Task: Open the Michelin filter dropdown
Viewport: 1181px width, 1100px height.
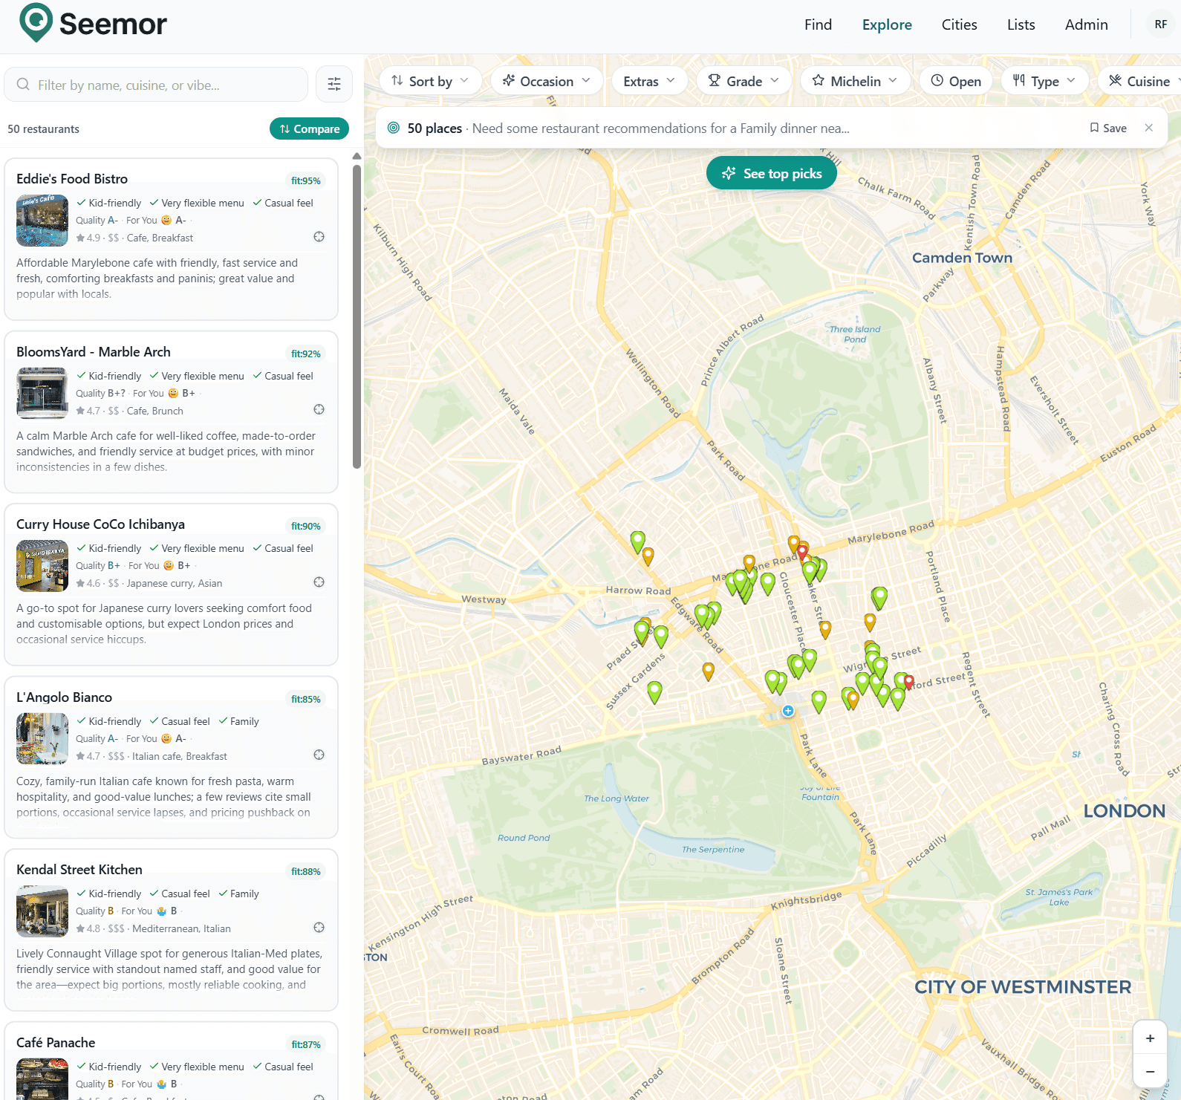Action: [x=855, y=81]
